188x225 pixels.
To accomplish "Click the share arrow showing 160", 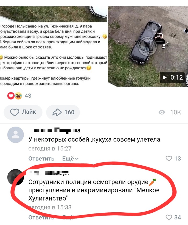I will coord(63,112).
